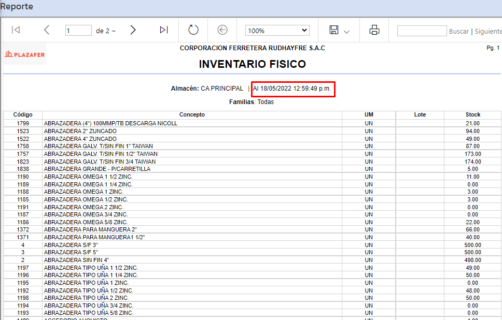Click stock value 498.00
The height and width of the screenshot is (320, 502).
tap(473, 260)
